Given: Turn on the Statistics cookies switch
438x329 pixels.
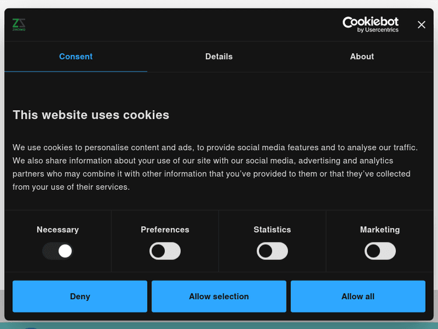Looking at the screenshot, I should click(273, 251).
